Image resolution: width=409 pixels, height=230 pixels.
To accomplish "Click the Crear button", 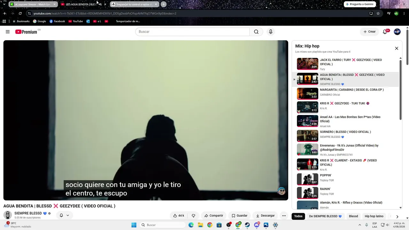I will [369, 32].
